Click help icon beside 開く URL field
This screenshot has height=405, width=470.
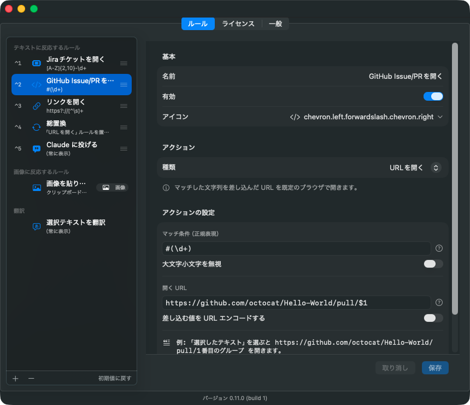[439, 302]
